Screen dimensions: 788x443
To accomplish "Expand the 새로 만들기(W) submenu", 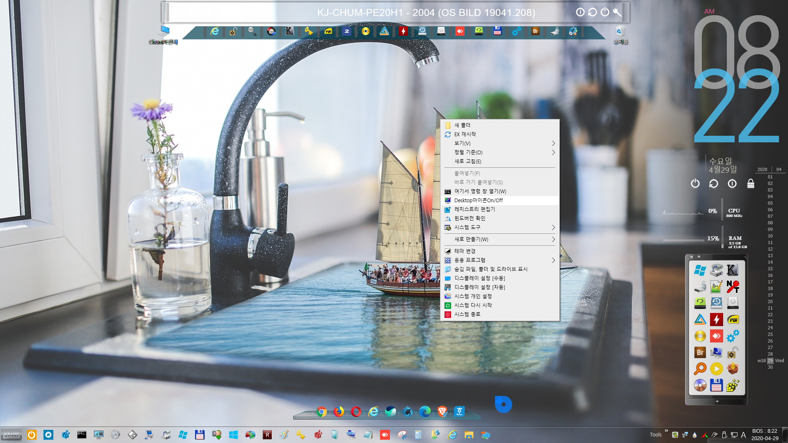I will pos(500,239).
